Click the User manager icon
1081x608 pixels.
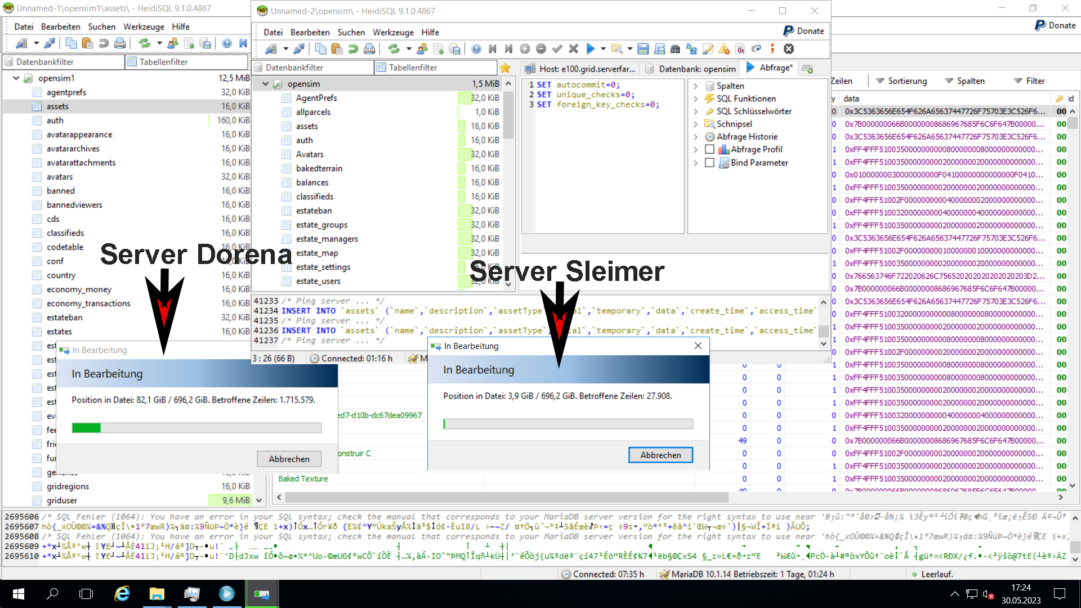pos(422,49)
